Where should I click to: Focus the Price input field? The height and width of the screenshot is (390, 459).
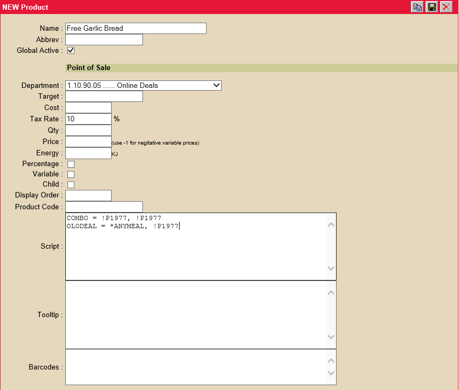click(x=88, y=142)
